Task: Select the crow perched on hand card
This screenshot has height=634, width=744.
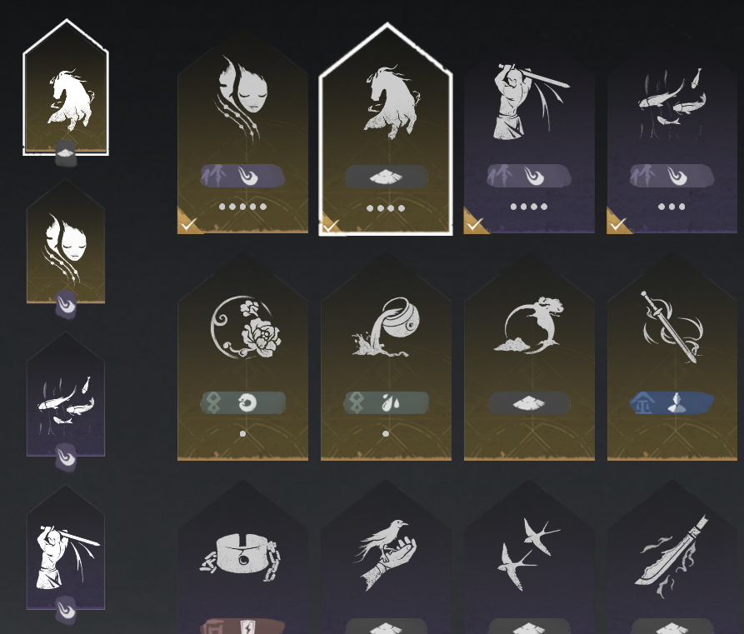Action: point(386,557)
